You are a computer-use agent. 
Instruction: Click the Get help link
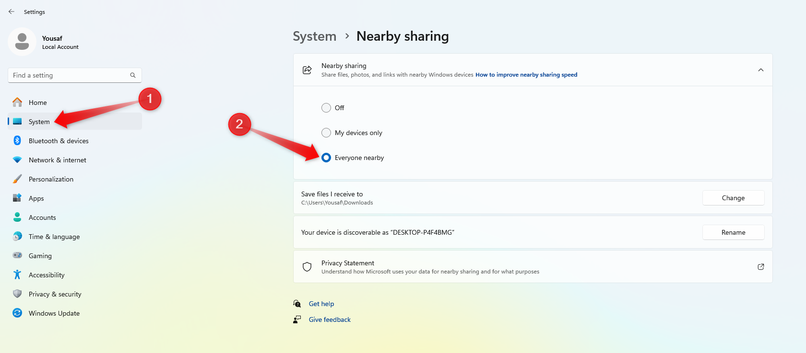321,304
